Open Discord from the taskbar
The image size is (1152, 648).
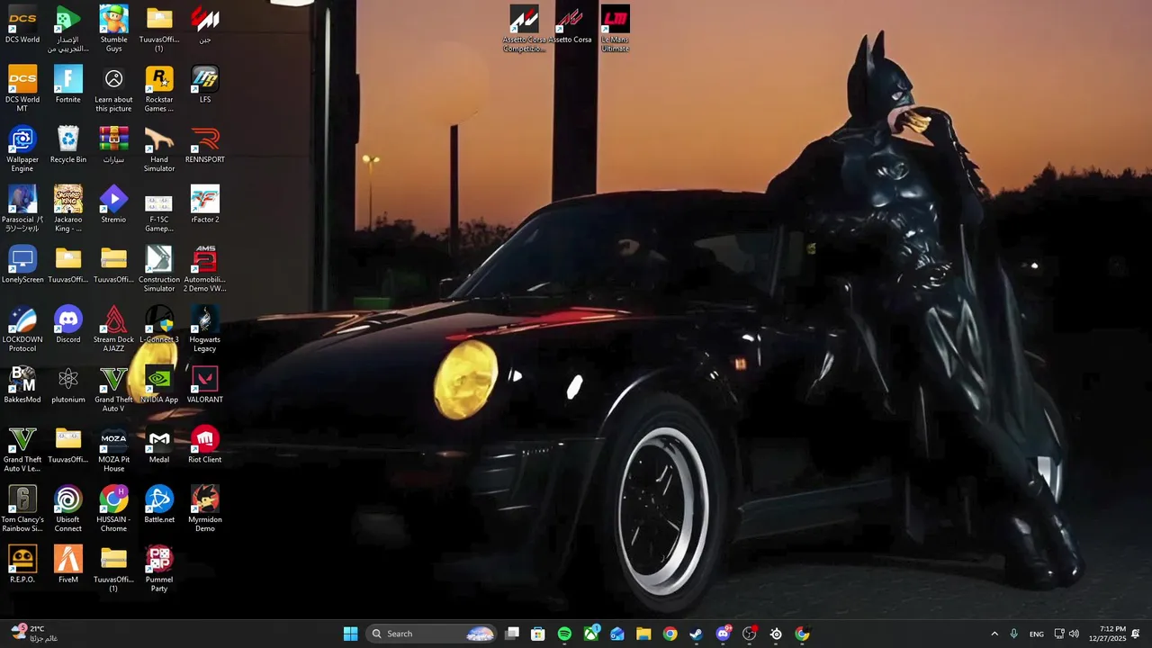pos(723,634)
